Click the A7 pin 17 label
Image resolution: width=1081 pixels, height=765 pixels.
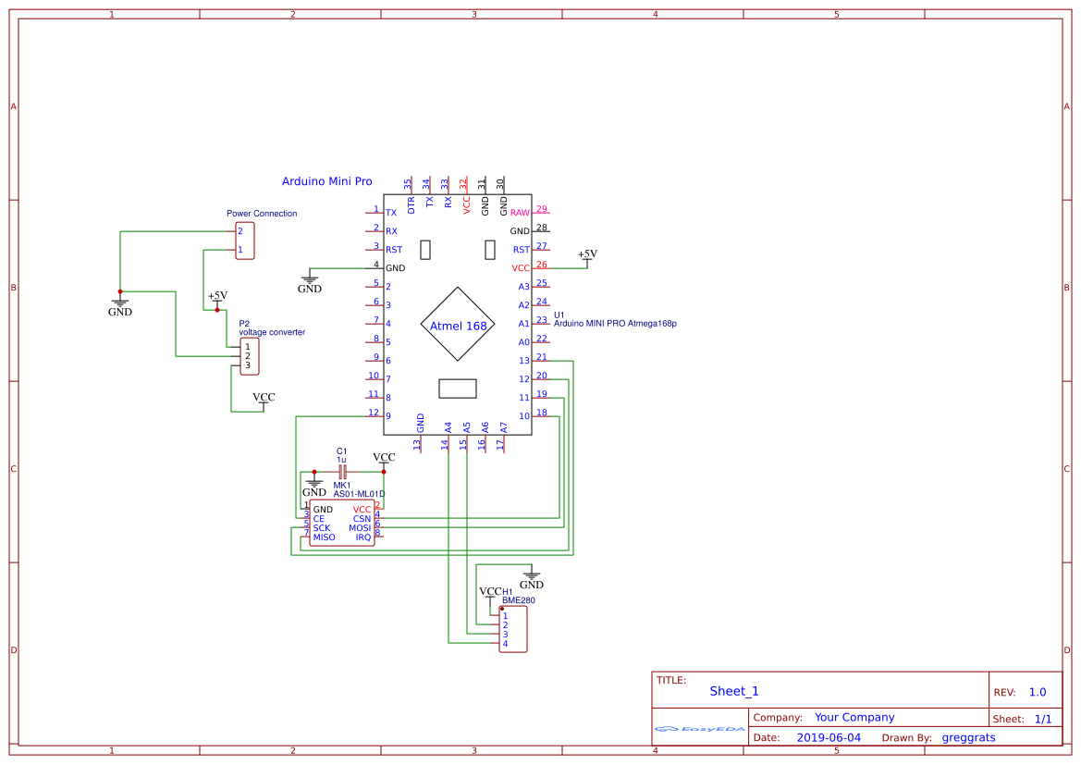(503, 427)
